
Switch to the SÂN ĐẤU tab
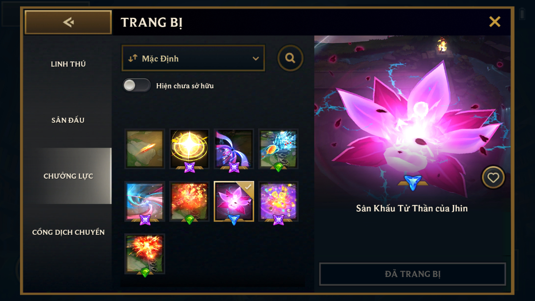68,120
